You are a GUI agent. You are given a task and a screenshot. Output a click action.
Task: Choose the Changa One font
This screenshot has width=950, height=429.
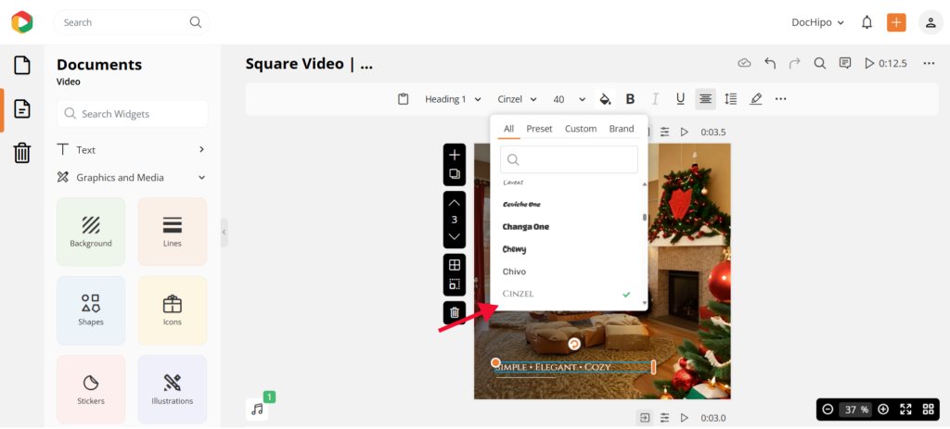(x=526, y=226)
